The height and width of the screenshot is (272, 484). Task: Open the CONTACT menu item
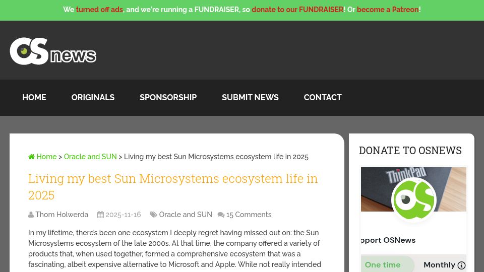point(323,97)
